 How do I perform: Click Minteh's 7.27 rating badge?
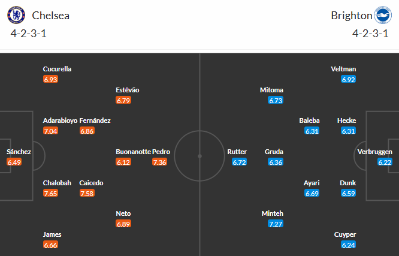click(x=276, y=224)
